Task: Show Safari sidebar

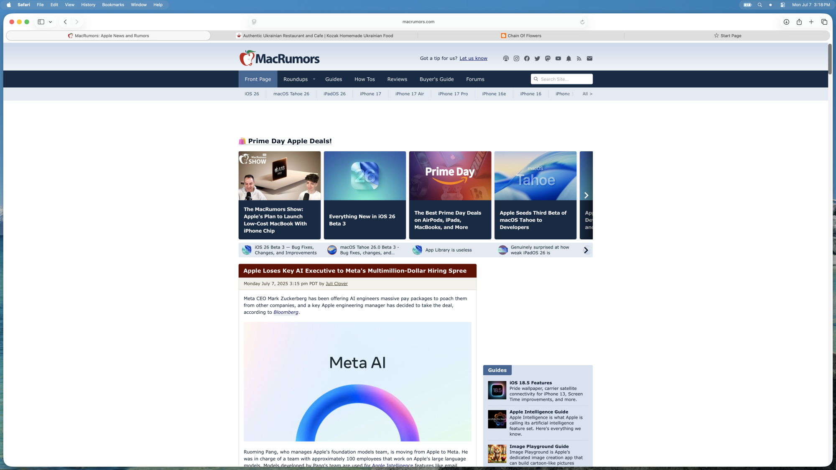Action: 41,22
